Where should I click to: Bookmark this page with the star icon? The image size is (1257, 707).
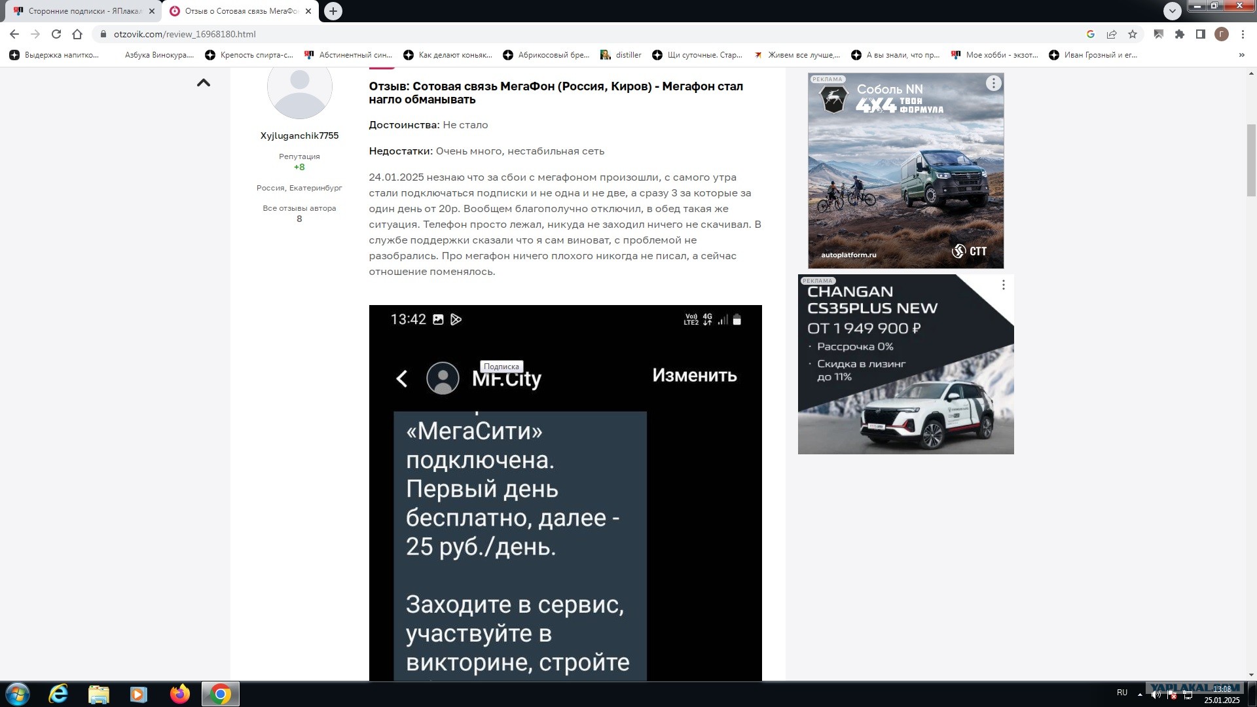click(1133, 34)
